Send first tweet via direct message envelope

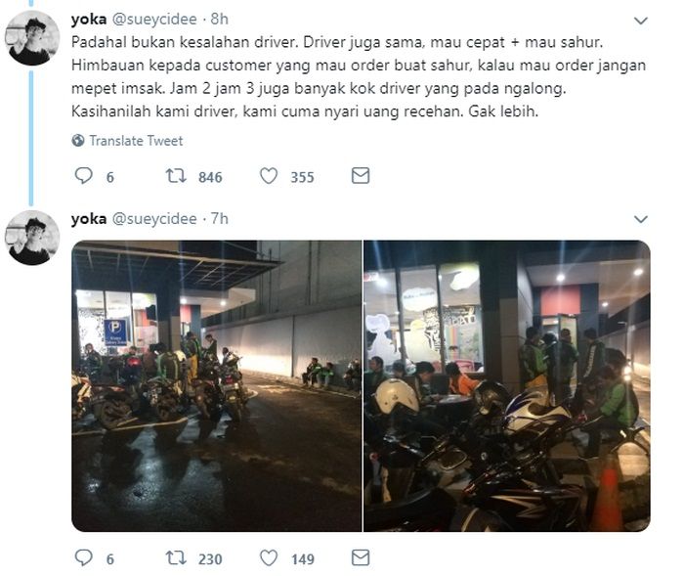coord(361,176)
